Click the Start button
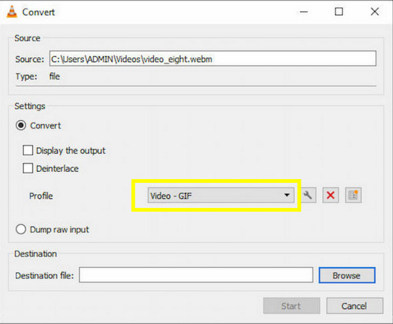This screenshot has width=393, height=324. pos(291,306)
